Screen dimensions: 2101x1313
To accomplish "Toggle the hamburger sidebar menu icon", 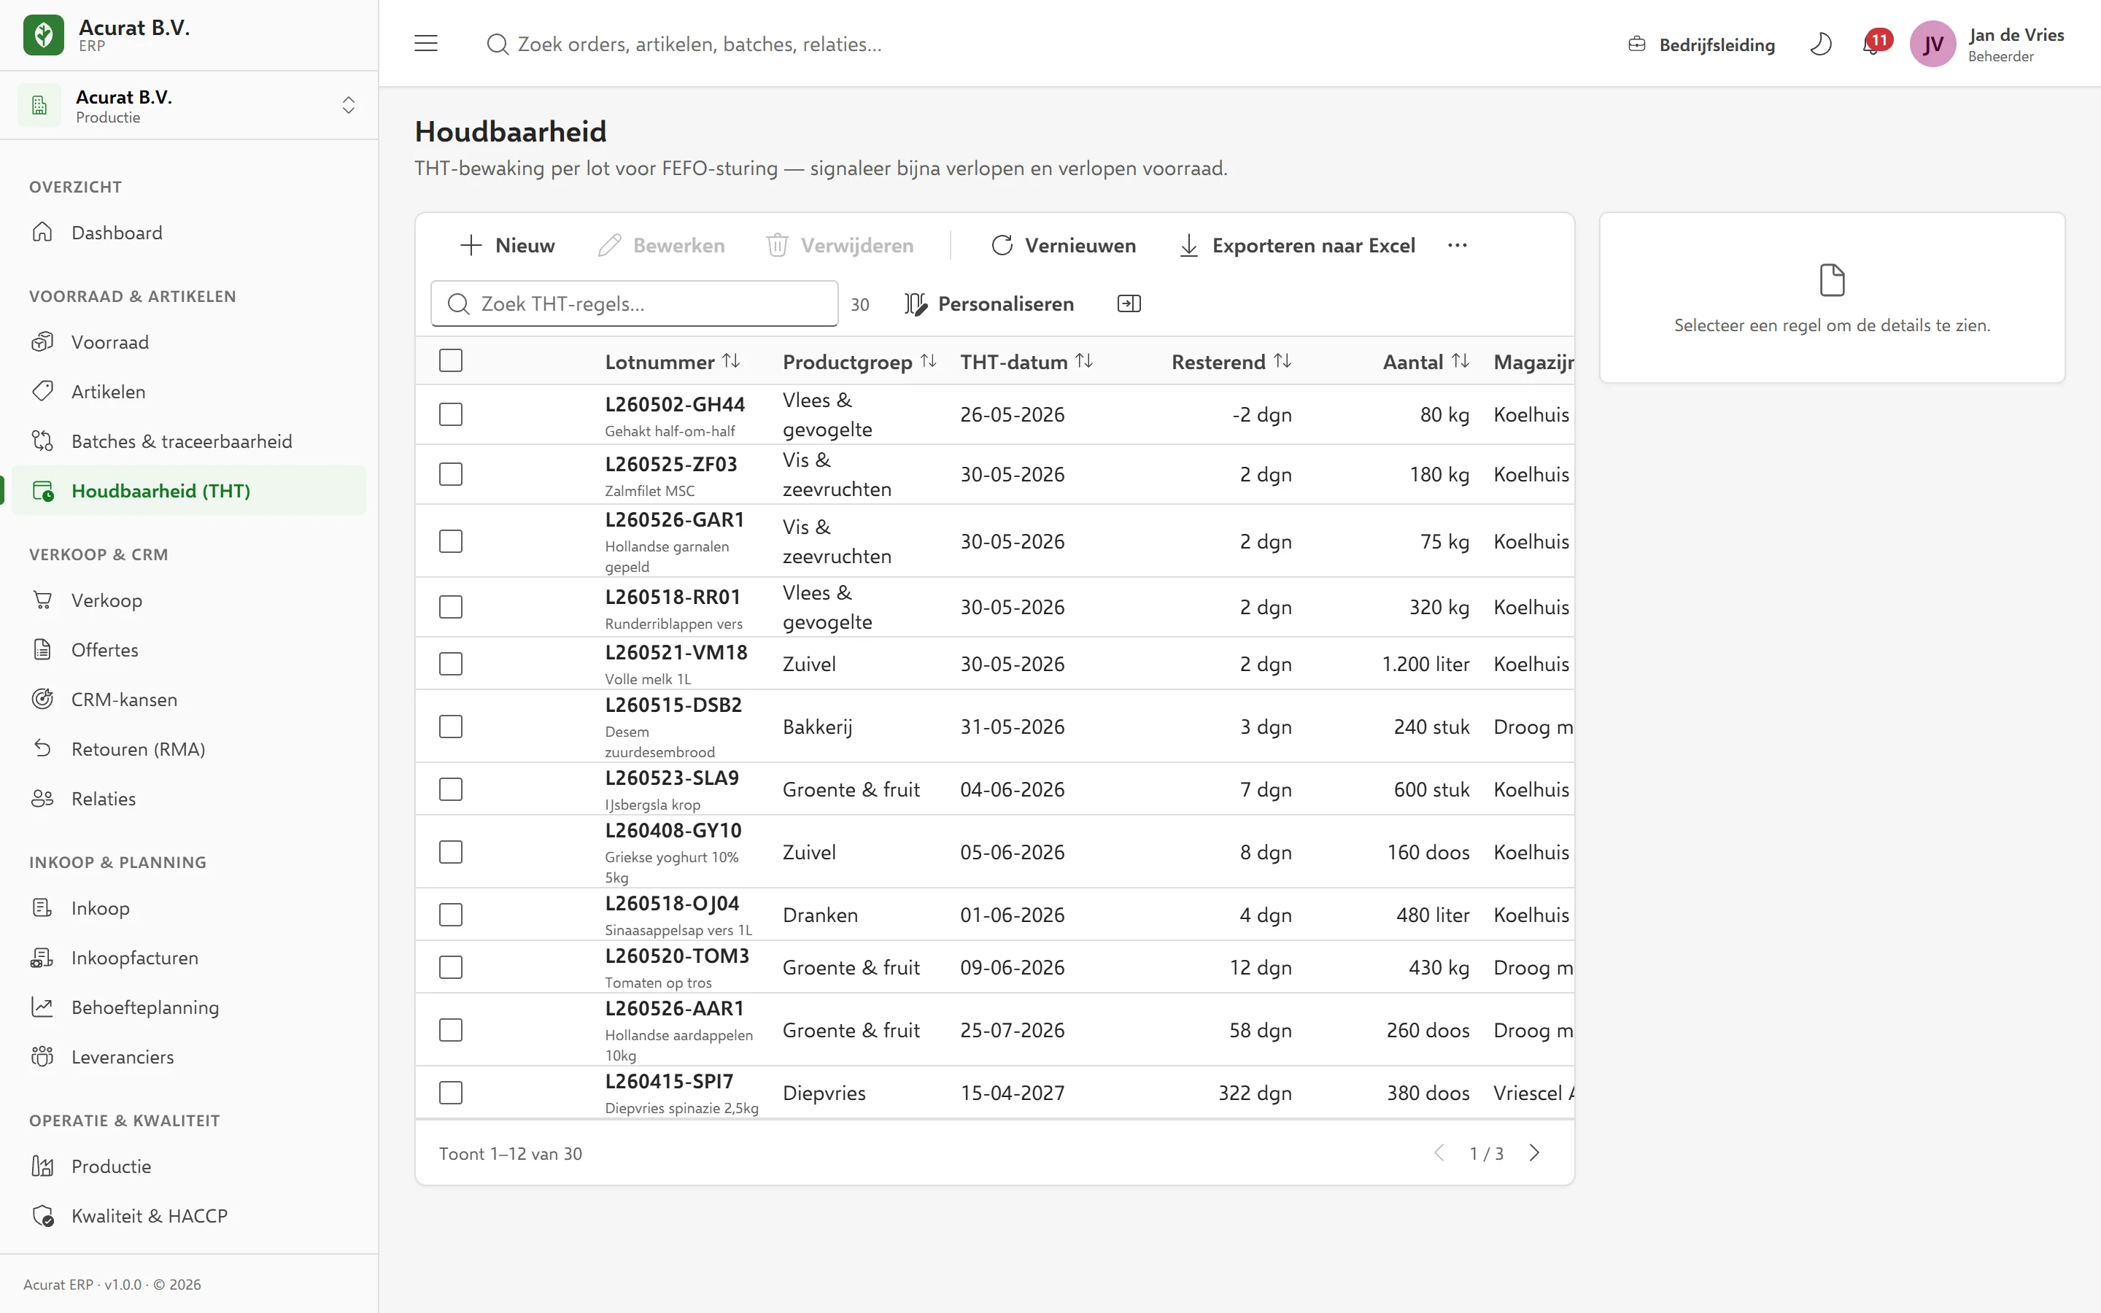I will point(425,44).
